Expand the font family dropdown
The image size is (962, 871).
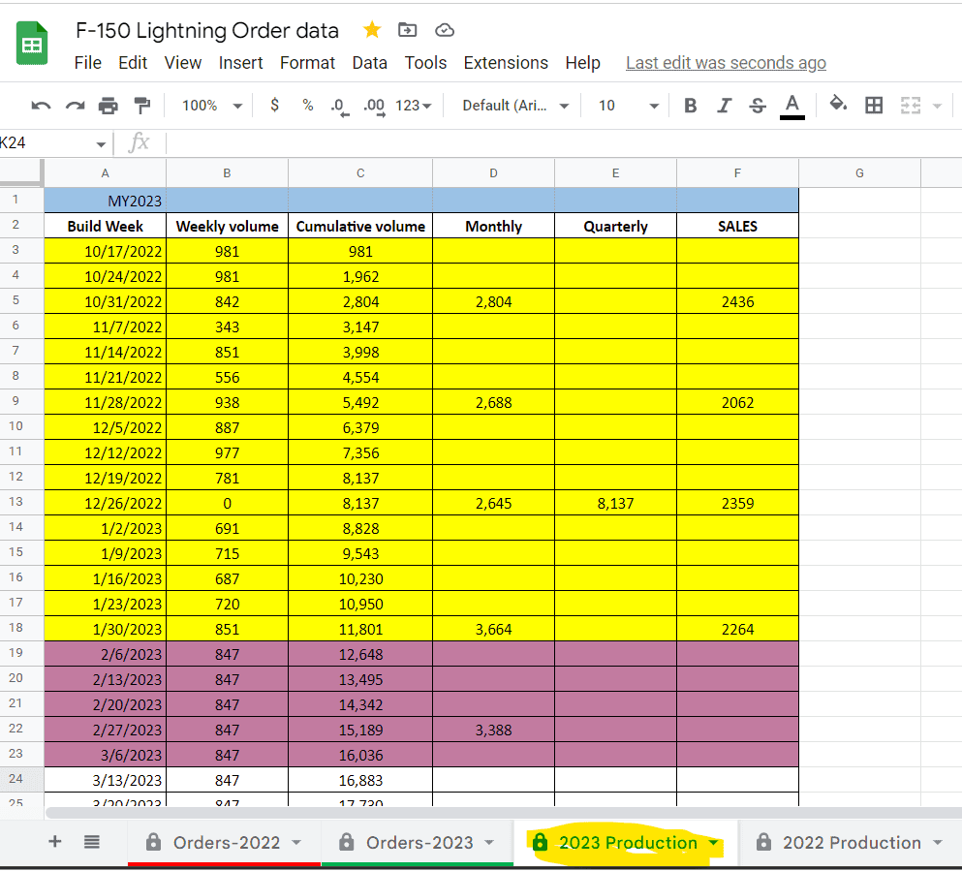click(515, 106)
